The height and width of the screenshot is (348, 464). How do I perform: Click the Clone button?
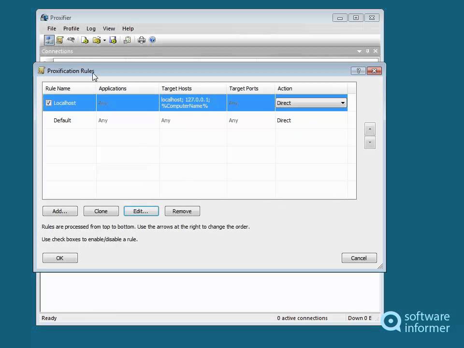point(101,211)
